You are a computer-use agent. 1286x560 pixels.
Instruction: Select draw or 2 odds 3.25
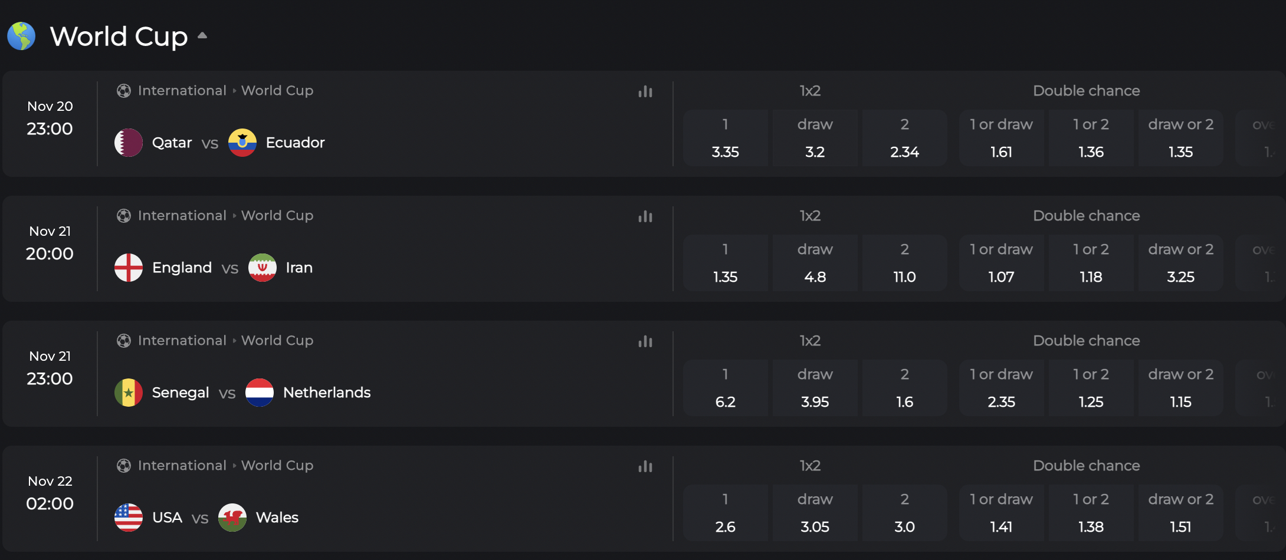(x=1181, y=263)
